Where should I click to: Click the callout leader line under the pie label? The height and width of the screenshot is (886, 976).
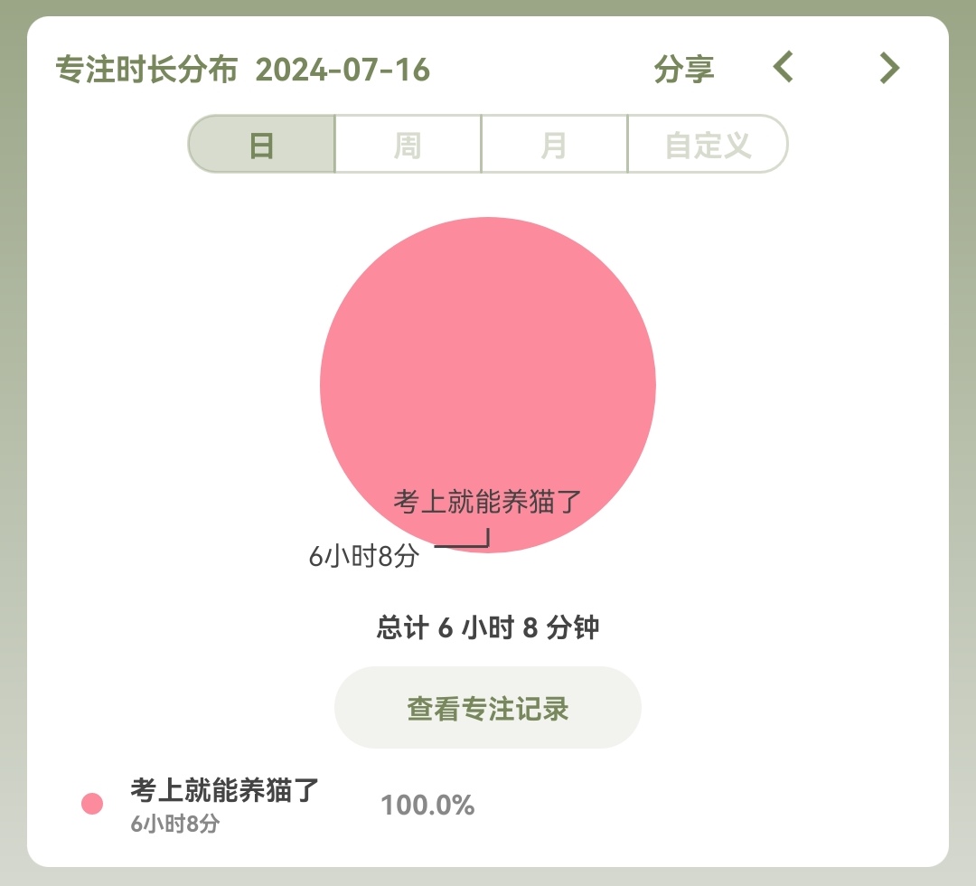(x=463, y=545)
